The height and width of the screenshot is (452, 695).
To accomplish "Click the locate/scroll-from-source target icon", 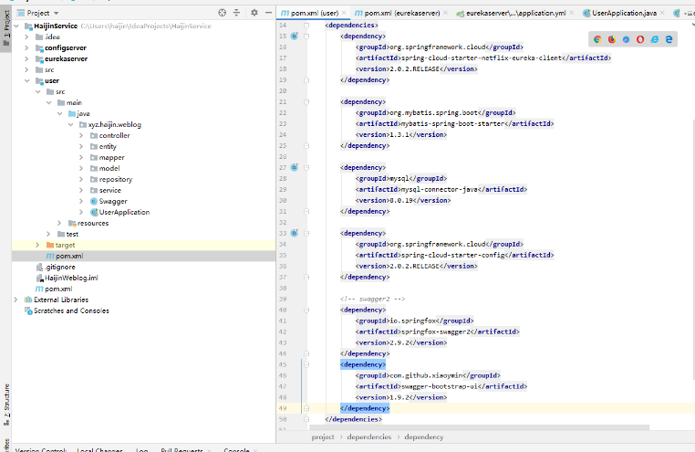I will tap(222, 13).
